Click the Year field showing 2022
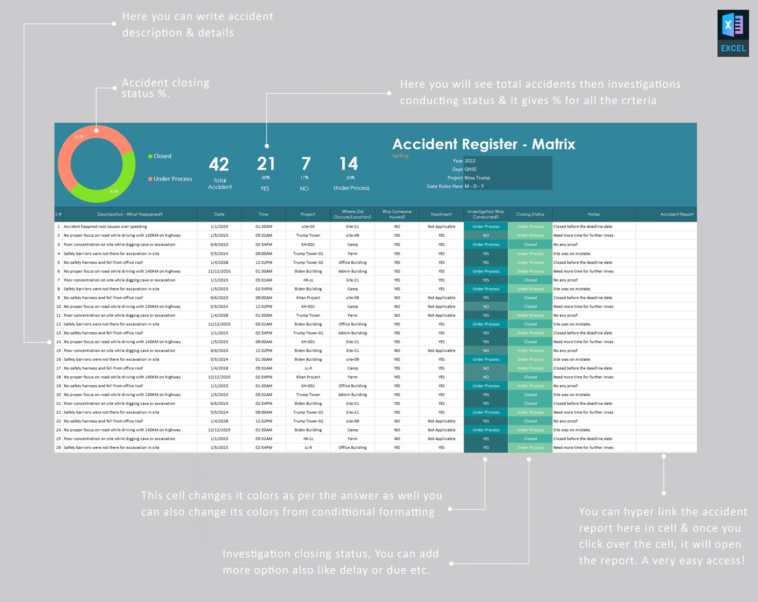The height and width of the screenshot is (602, 758). pyautogui.click(x=469, y=160)
